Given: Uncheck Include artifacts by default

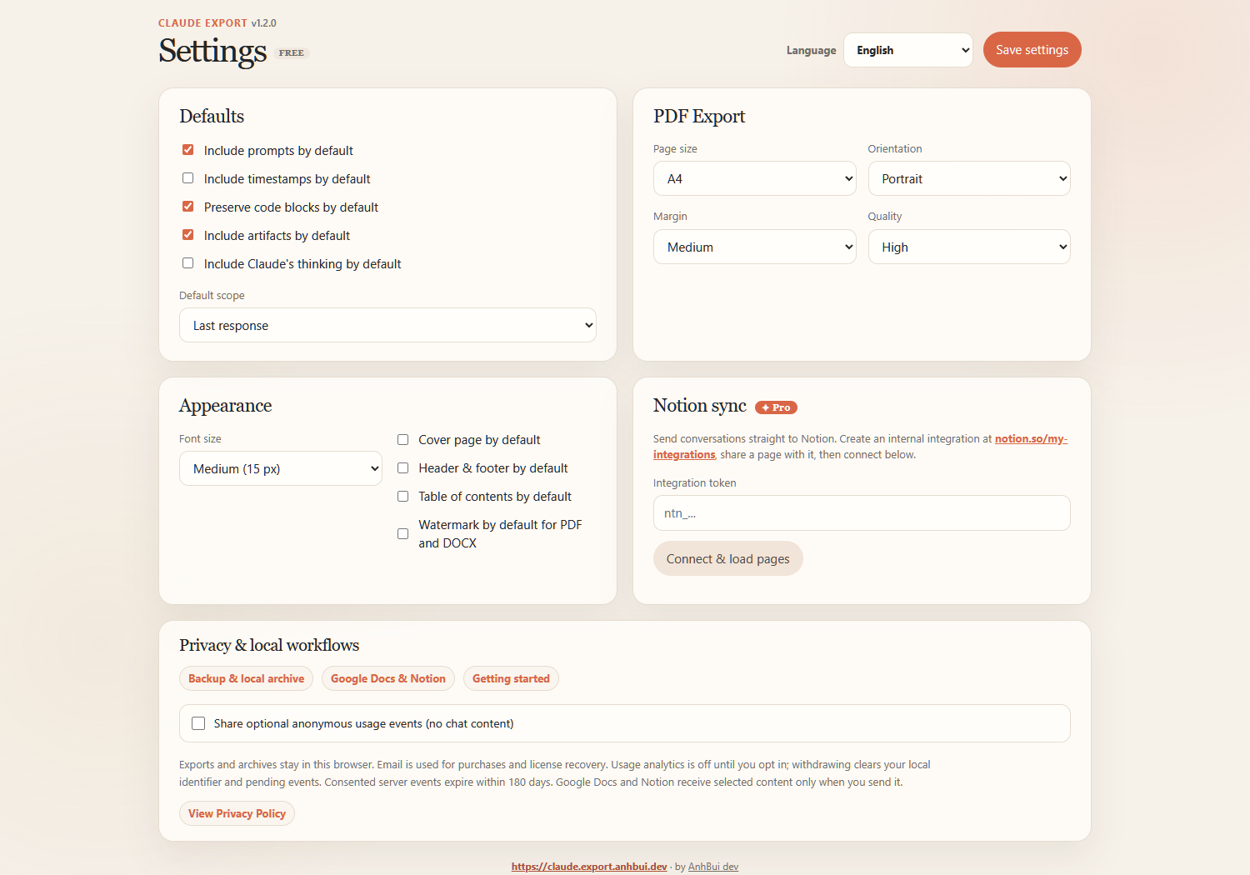Looking at the screenshot, I should click(x=187, y=235).
